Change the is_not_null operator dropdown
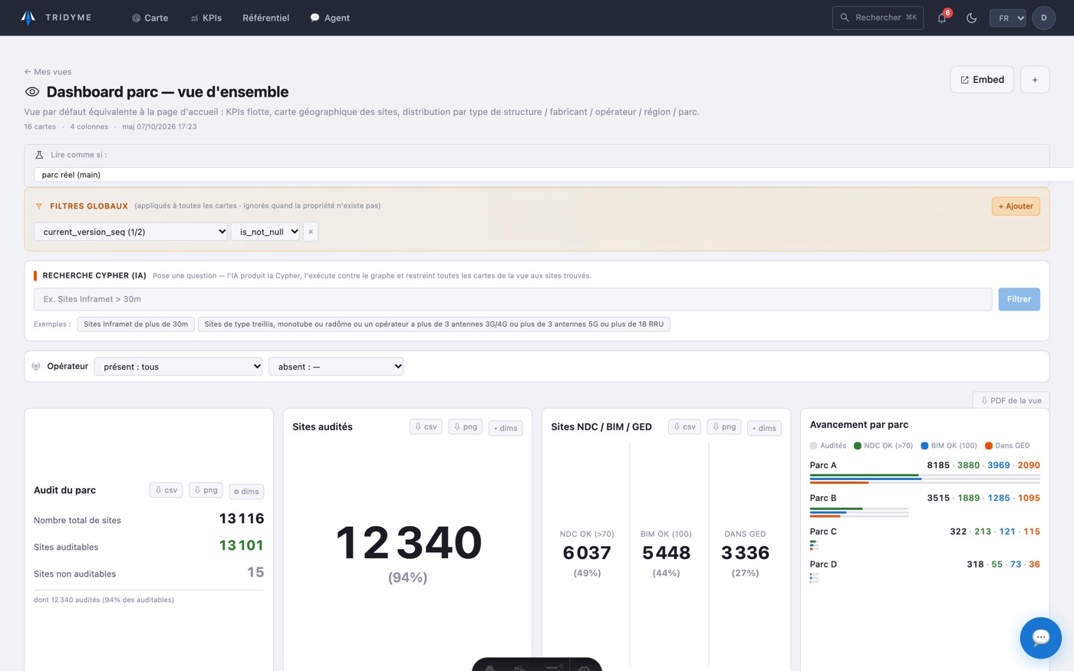The width and height of the screenshot is (1074, 671). (265, 232)
